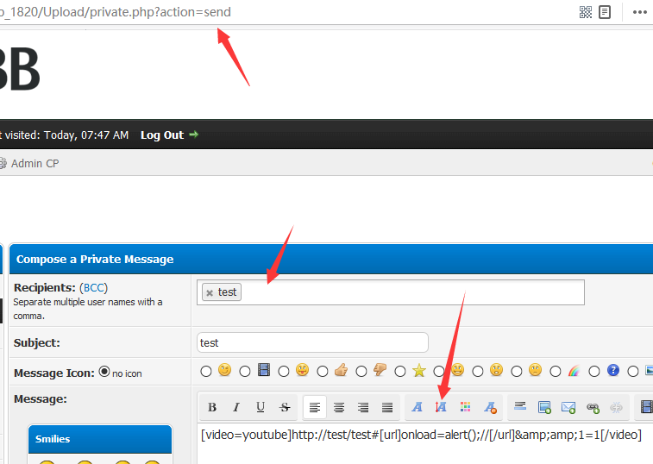
Task: Select the 'no icon' radio button
Action: point(104,371)
